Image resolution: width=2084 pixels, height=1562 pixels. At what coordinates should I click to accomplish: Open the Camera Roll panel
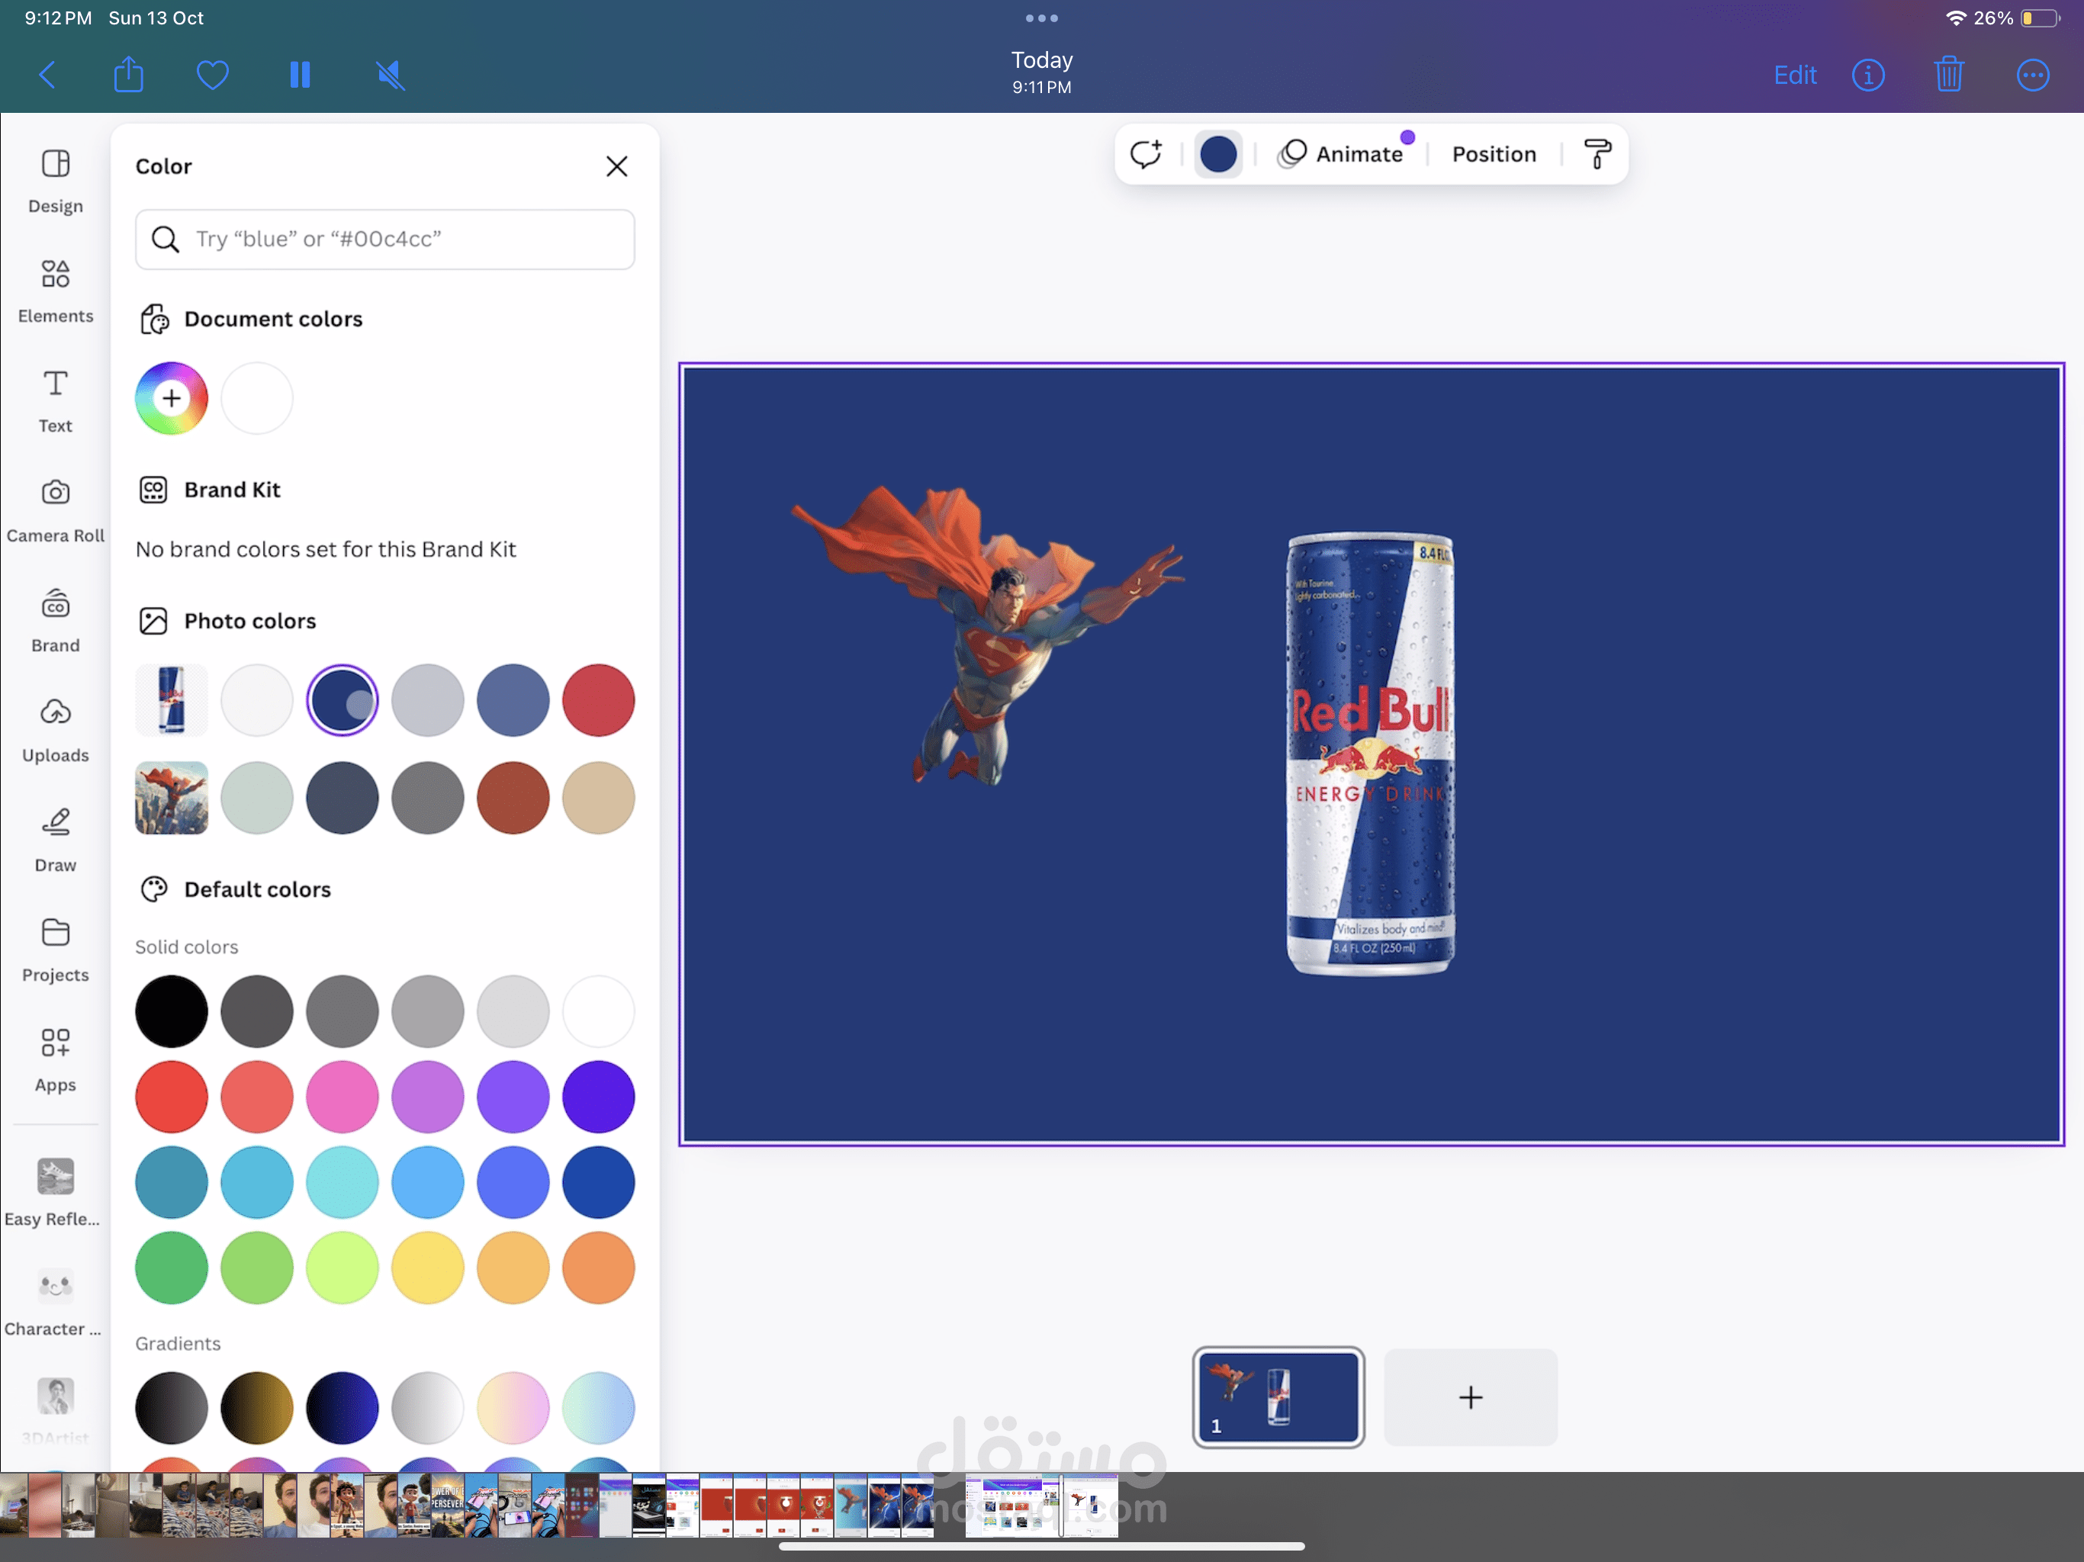56,509
